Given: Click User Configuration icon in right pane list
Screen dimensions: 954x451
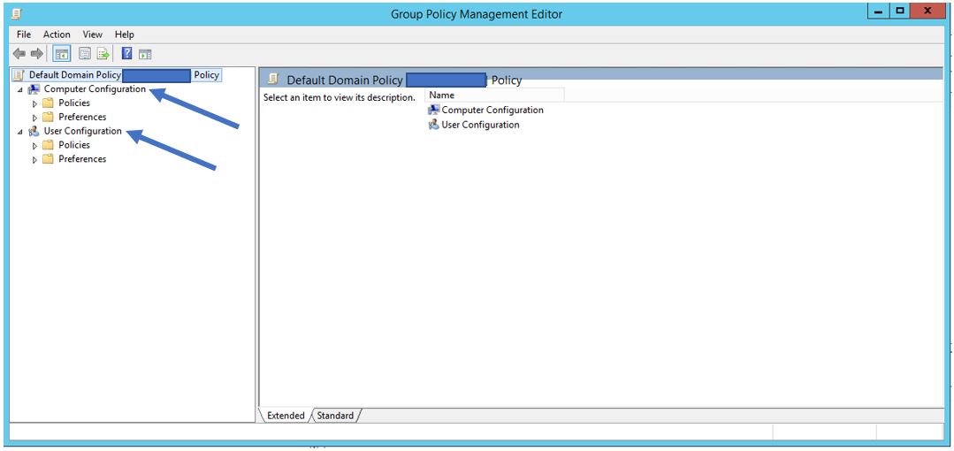Looking at the screenshot, I should [434, 124].
